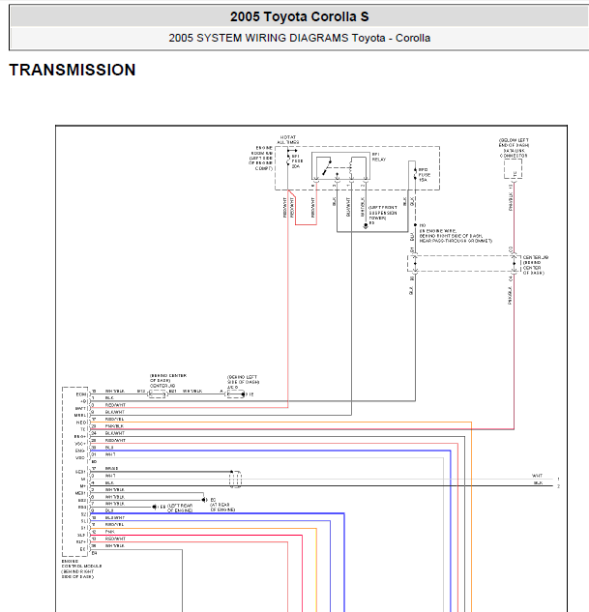Screen dimensions: 589x612
Task: Click the BLU/WHT wire color label at ECM
Action: pyautogui.click(x=115, y=517)
